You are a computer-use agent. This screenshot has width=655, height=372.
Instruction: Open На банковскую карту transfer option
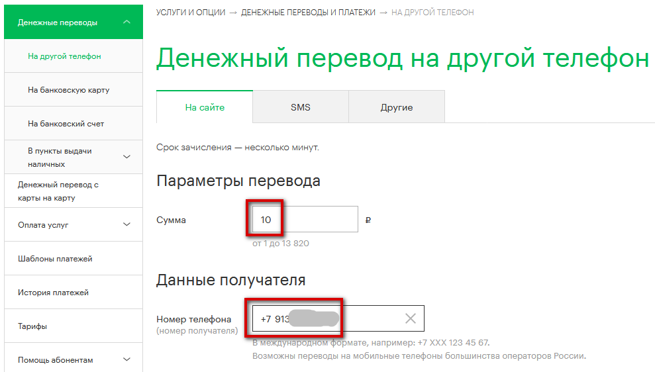pos(68,90)
